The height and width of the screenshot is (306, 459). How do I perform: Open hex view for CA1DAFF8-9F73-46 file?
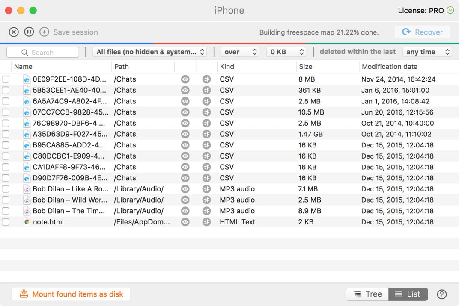coord(207,167)
